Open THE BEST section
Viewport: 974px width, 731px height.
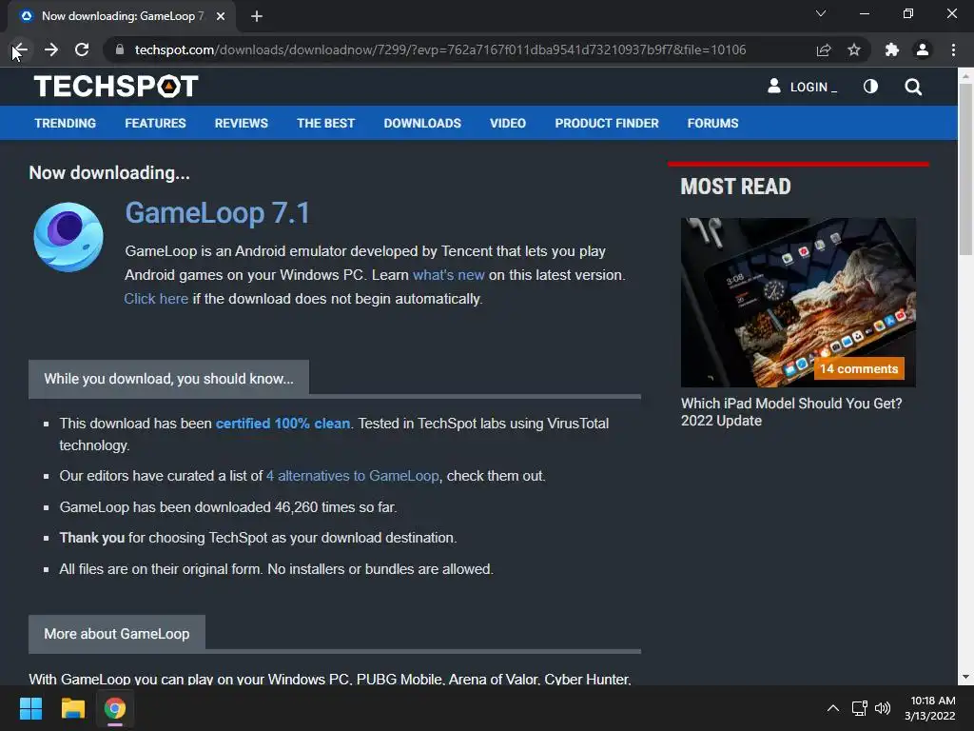tap(325, 123)
